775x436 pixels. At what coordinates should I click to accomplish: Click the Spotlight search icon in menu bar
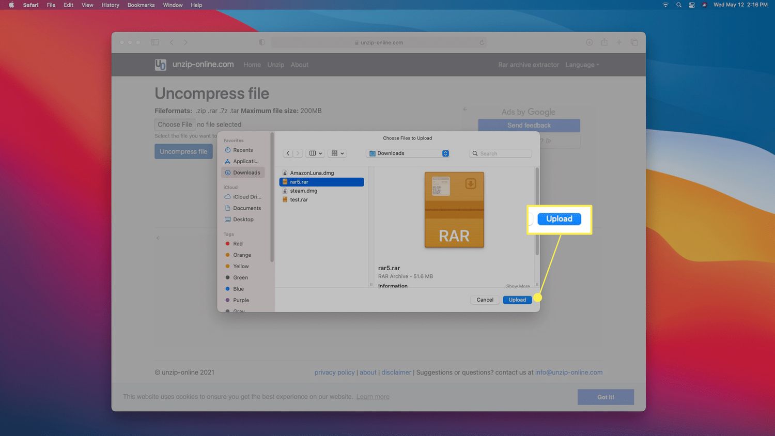[x=678, y=5]
